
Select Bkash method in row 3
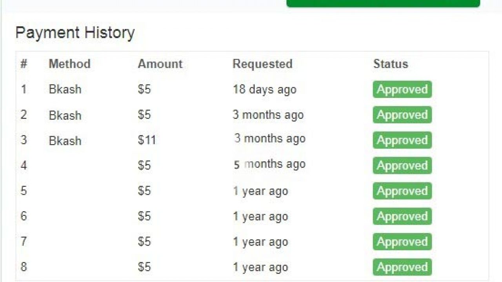65,141
